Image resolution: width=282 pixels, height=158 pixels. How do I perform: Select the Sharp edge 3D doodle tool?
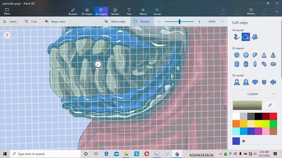[x=255, y=37]
